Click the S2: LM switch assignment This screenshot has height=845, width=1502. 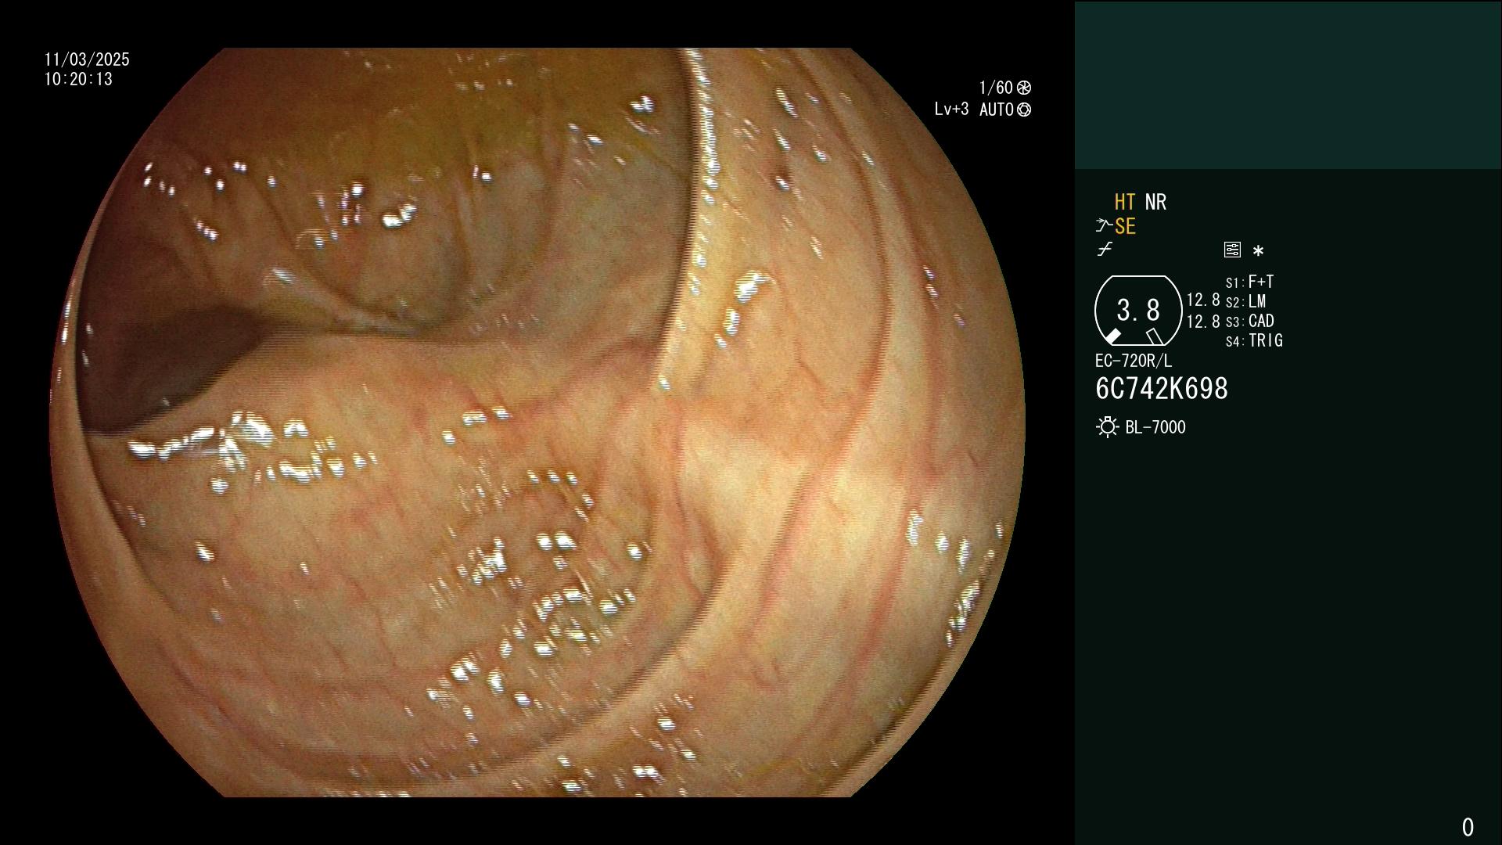pyautogui.click(x=1245, y=301)
